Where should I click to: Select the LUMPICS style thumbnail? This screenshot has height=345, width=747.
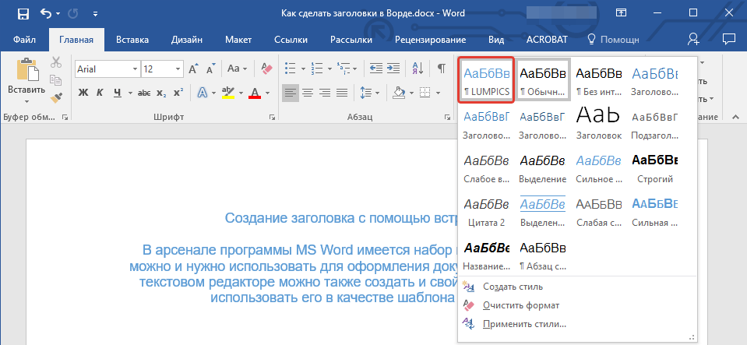point(487,80)
